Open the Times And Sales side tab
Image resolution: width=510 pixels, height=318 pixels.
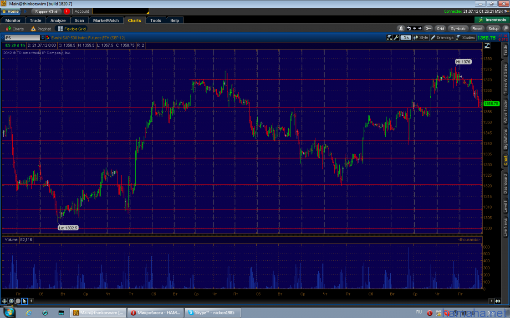click(505, 79)
